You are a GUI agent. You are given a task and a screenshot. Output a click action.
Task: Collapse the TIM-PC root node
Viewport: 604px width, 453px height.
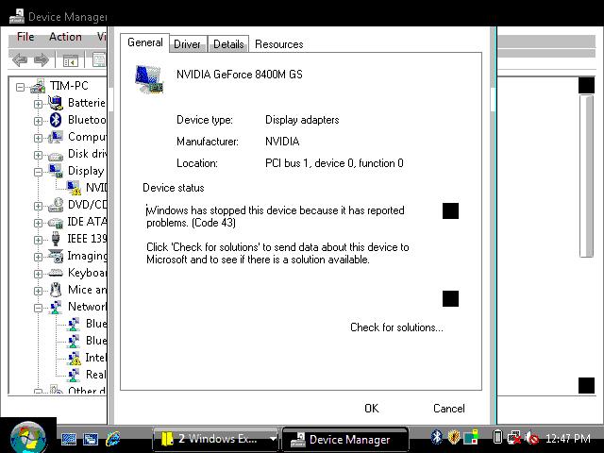coord(20,87)
